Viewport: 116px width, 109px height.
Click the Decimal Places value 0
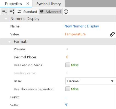click(67, 57)
